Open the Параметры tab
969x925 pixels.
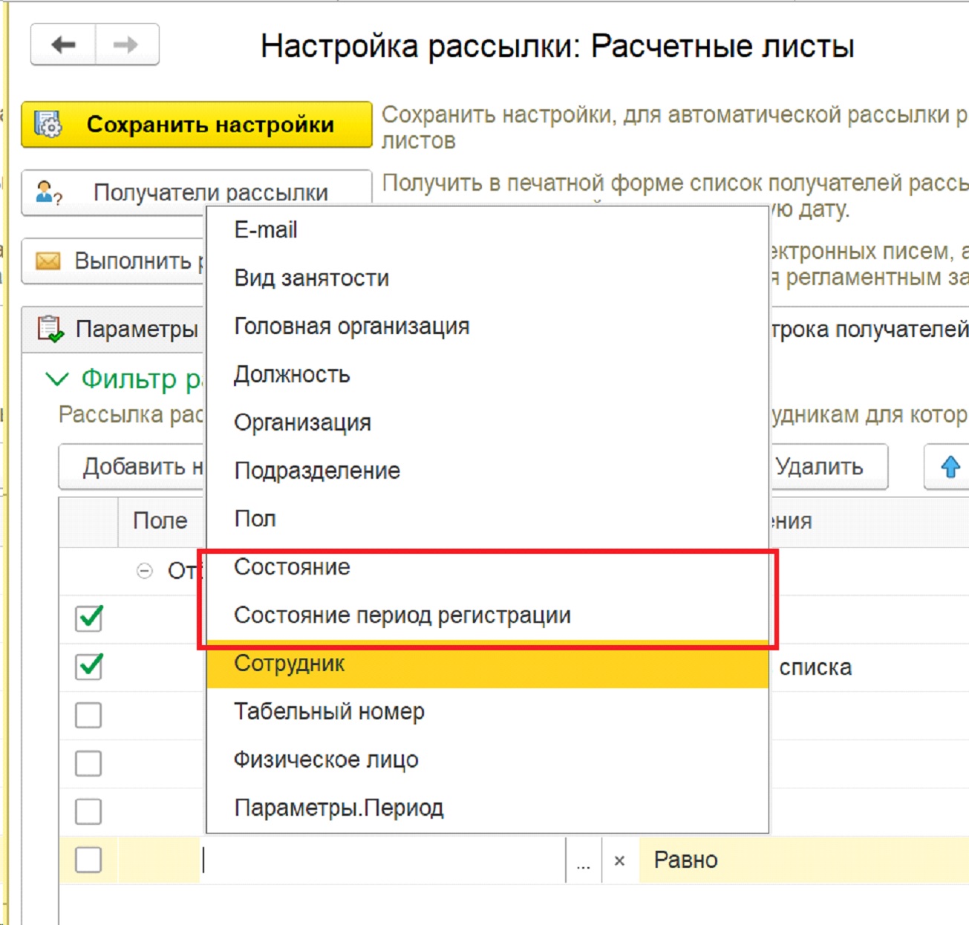point(114,329)
